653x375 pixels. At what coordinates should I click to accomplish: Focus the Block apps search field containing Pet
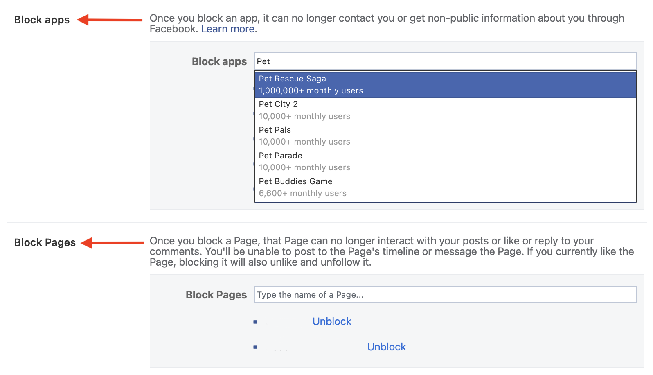pyautogui.click(x=445, y=61)
